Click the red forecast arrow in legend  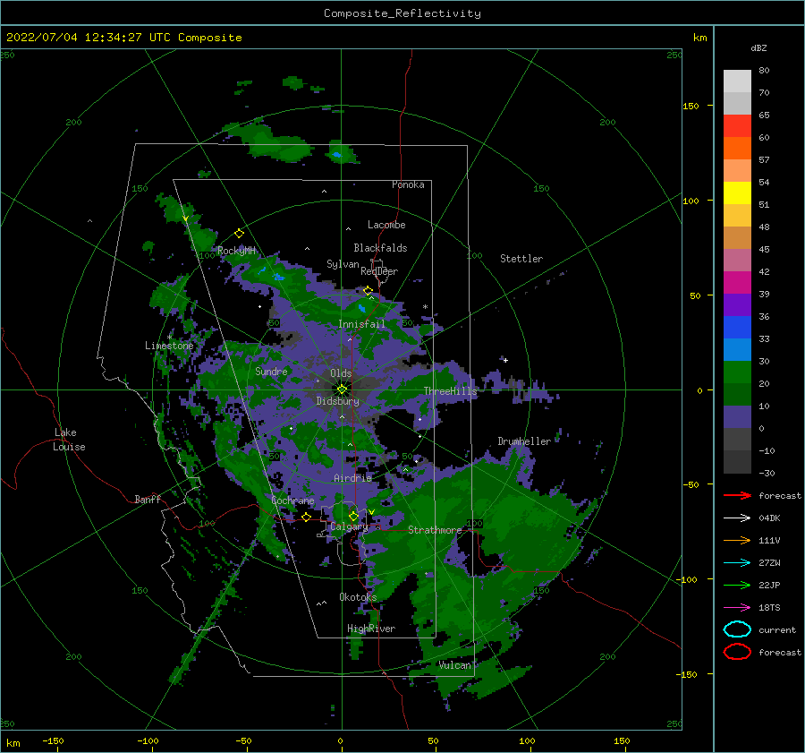[x=737, y=495]
